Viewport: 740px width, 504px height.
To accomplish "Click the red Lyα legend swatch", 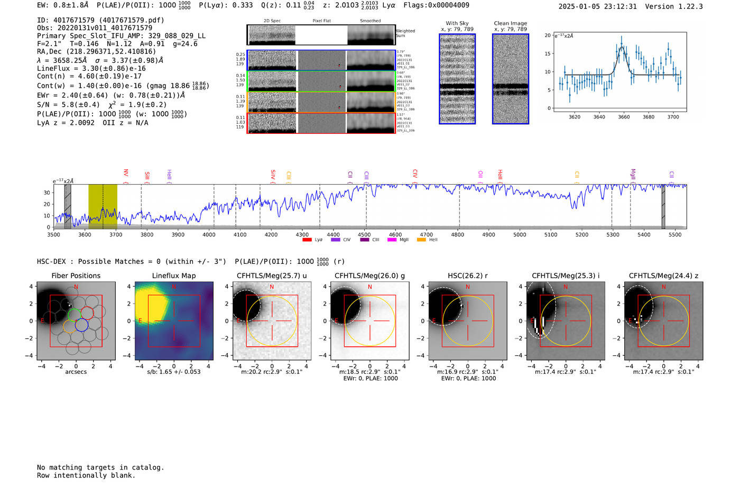I will 307,240.
